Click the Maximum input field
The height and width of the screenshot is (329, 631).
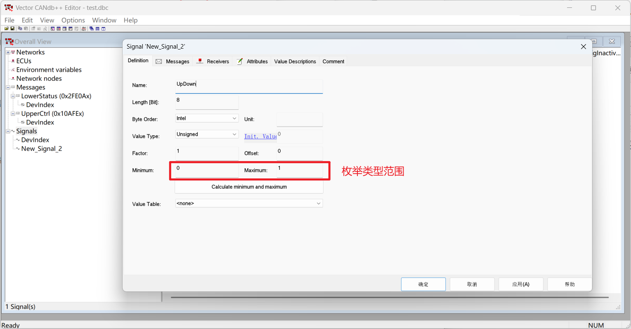pyautogui.click(x=299, y=170)
